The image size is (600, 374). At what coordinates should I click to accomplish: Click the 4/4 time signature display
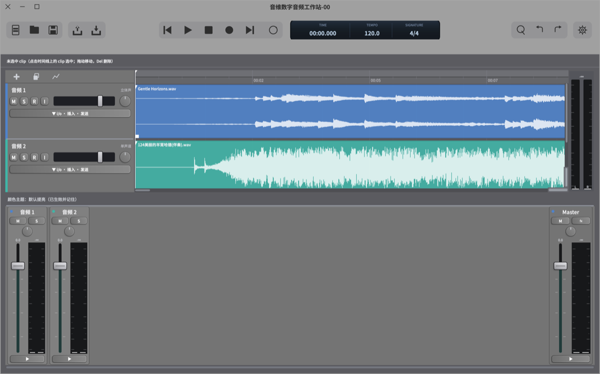click(x=414, y=33)
